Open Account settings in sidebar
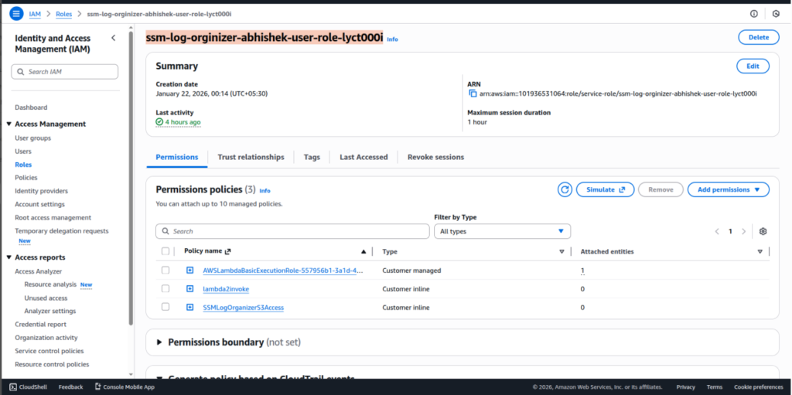Viewport: 792px width, 395px height. pos(39,204)
